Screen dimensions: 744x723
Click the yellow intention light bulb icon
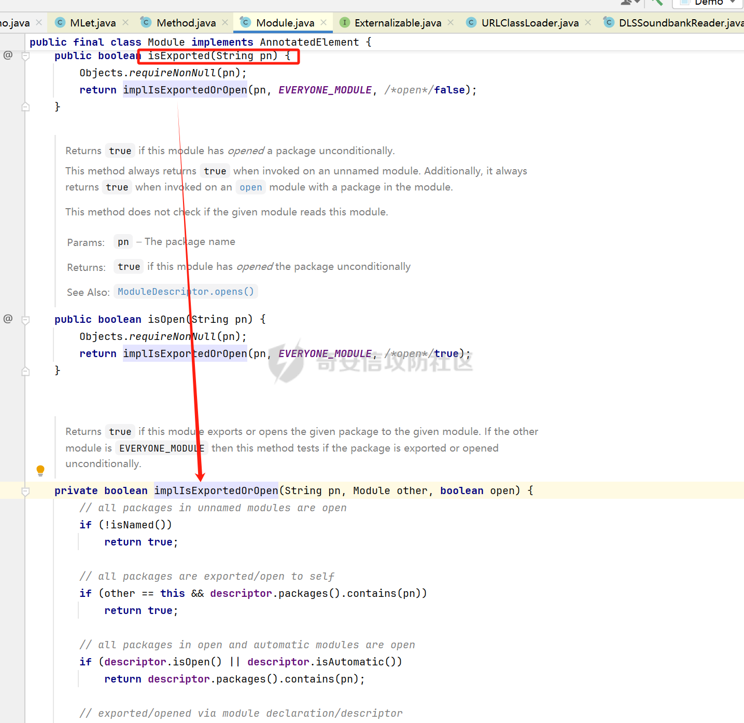click(x=40, y=470)
